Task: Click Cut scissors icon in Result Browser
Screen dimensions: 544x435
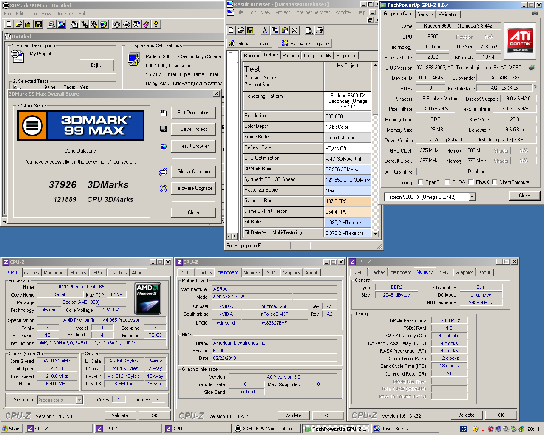Action: 265,30
